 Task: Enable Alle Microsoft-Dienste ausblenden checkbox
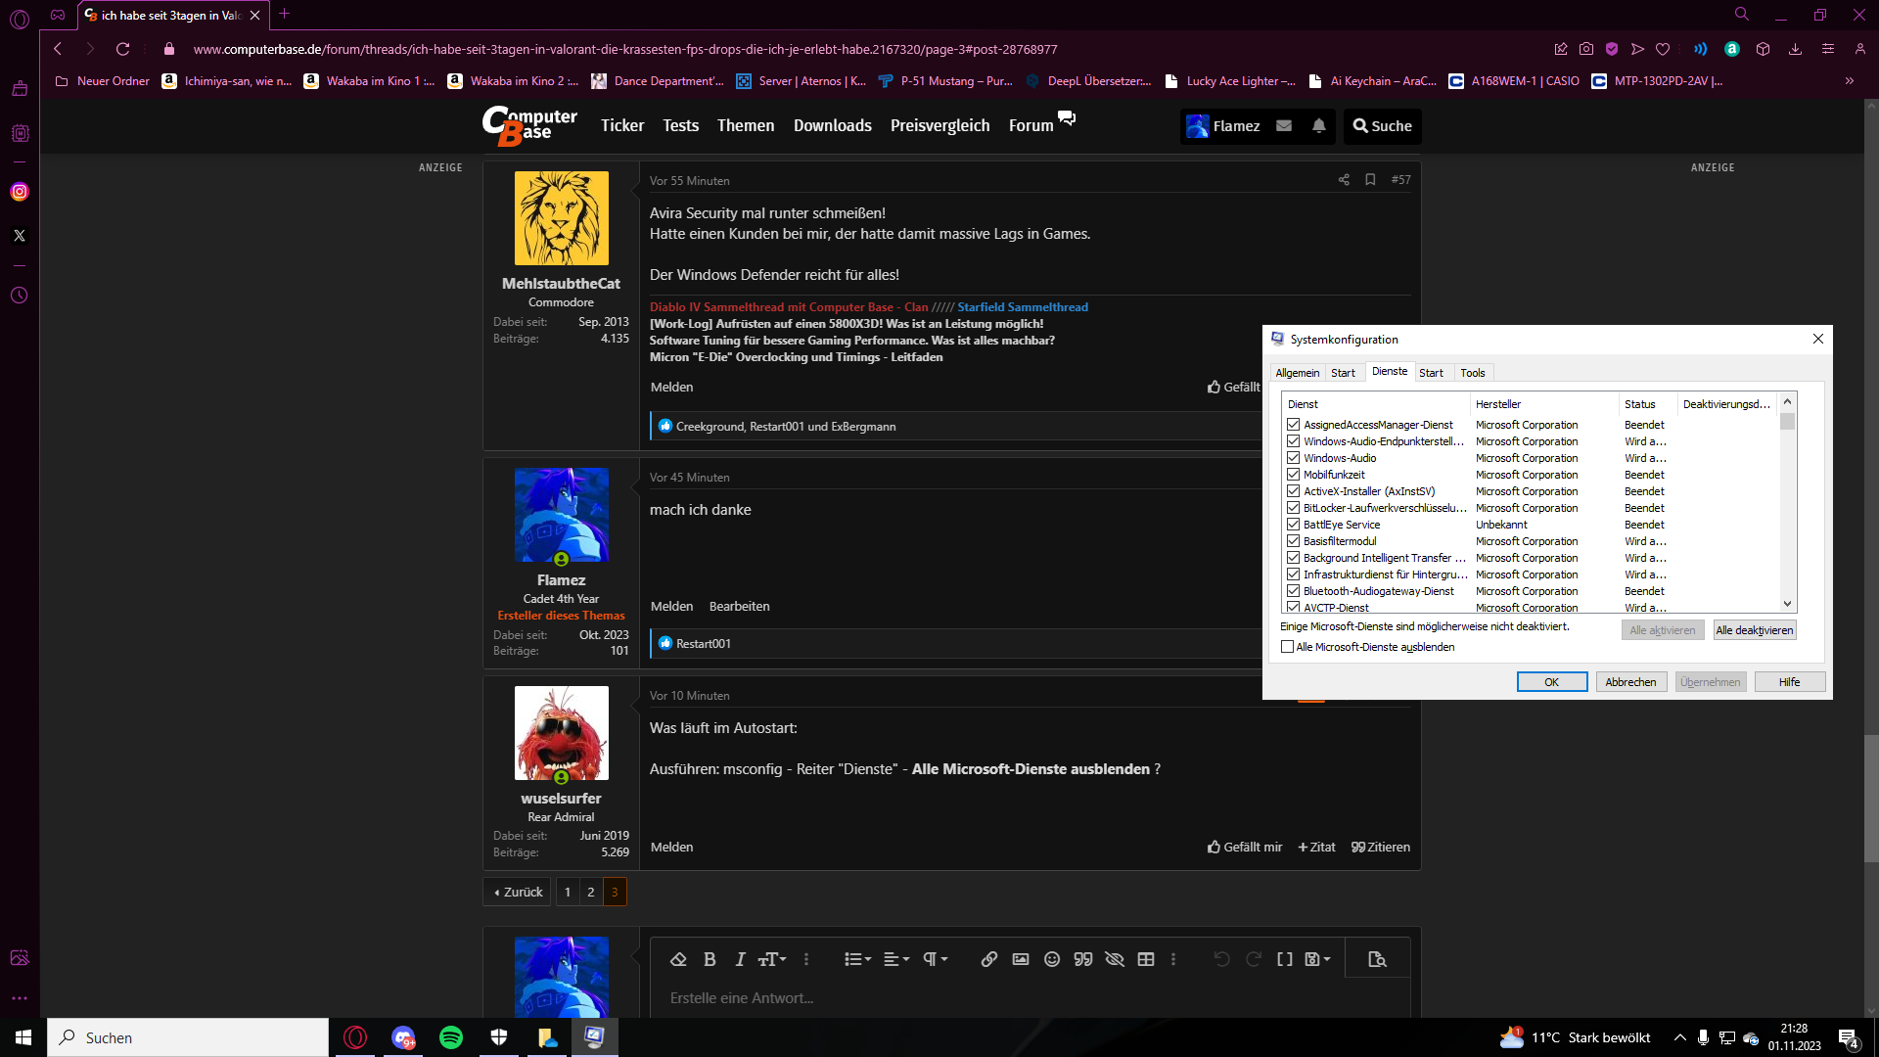[x=1287, y=647]
